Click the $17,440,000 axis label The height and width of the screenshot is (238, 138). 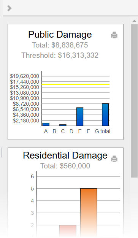pyautogui.click(x=25, y=82)
